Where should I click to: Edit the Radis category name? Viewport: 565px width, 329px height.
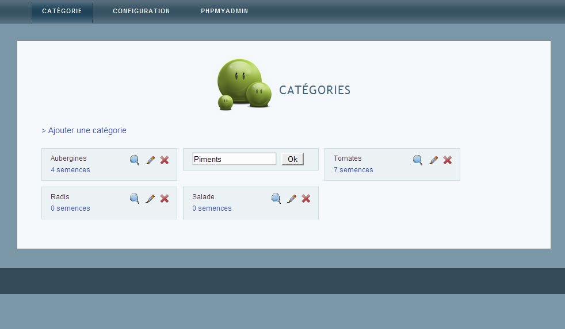[x=150, y=199]
